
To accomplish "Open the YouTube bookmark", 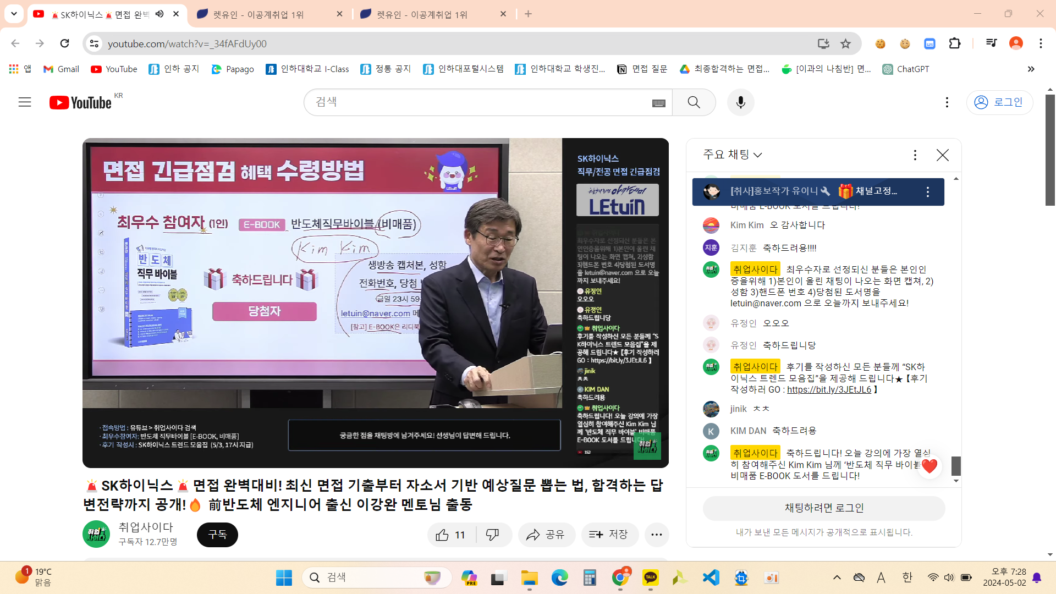I will point(114,69).
